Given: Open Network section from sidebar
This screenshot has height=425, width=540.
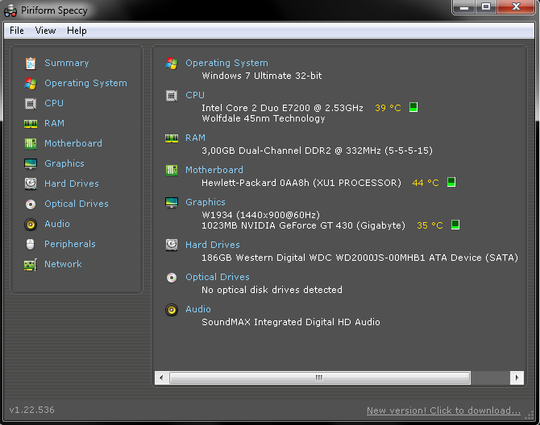Looking at the screenshot, I should coord(63,264).
